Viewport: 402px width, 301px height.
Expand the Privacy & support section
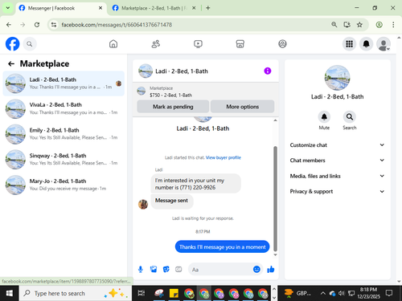pyautogui.click(x=337, y=191)
